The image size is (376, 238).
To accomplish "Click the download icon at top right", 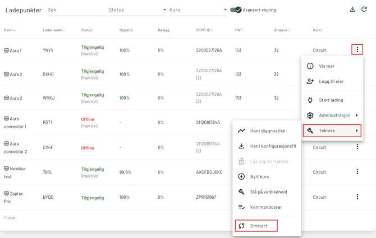I will click(352, 10).
